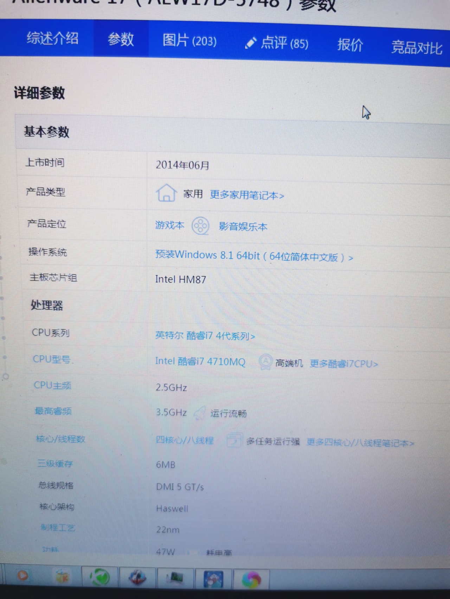Viewport: 450px width, 599px height.
Task: Select the 参数 specifications tab
Action: pyautogui.click(x=121, y=39)
